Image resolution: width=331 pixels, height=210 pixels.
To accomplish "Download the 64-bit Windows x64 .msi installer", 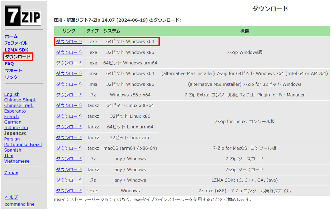I will [69, 73].
